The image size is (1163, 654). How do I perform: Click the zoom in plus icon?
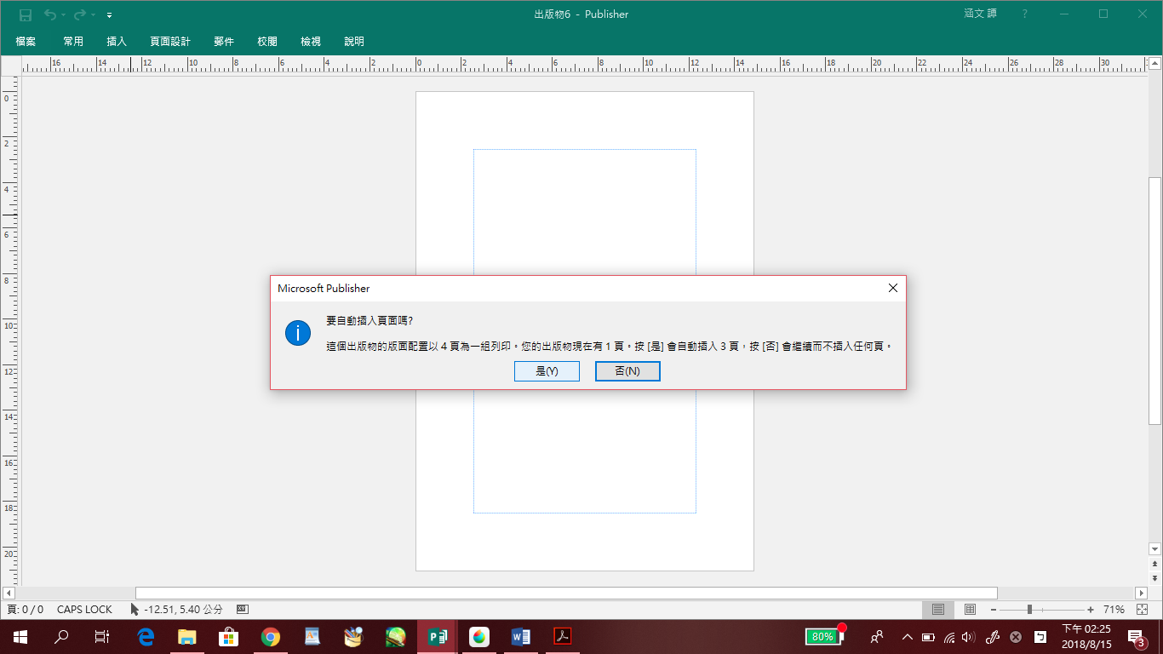(1091, 610)
